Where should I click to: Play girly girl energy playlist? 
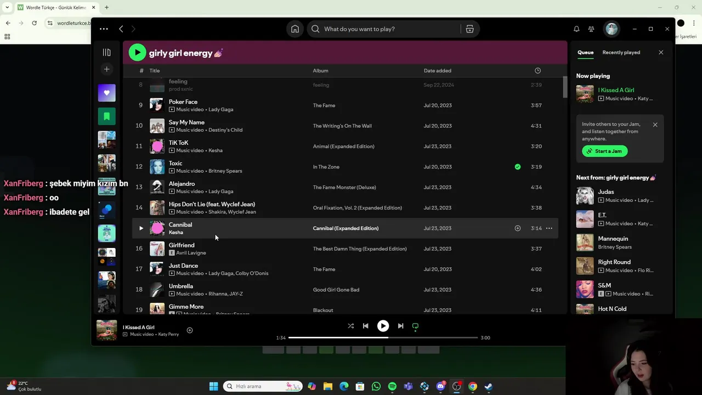coord(137,53)
